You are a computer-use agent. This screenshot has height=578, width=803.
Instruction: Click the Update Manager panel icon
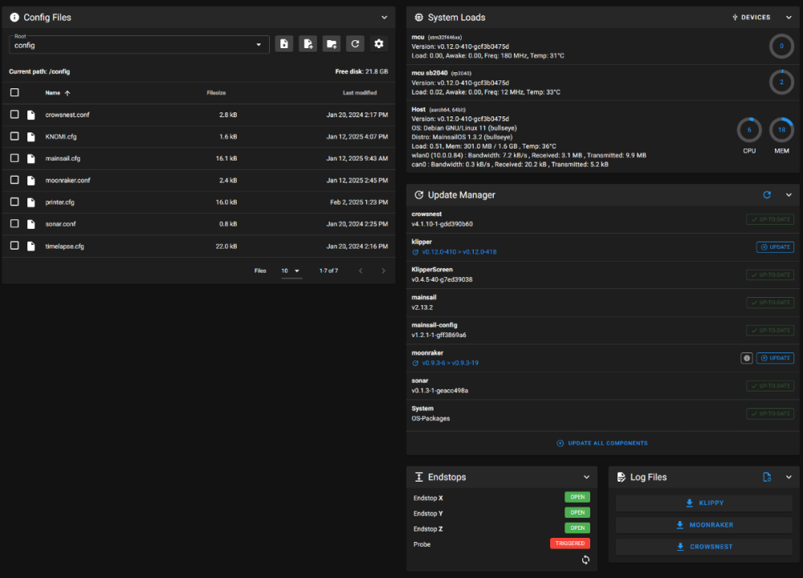(x=419, y=194)
